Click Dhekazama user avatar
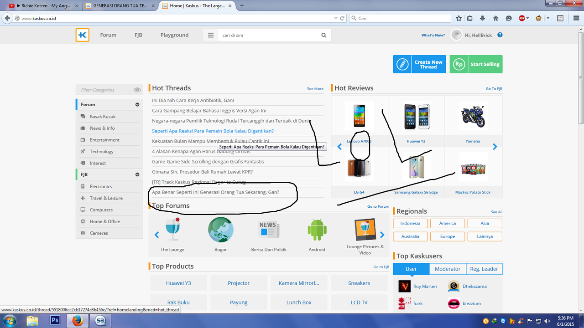584x328 pixels. pyautogui.click(x=454, y=286)
